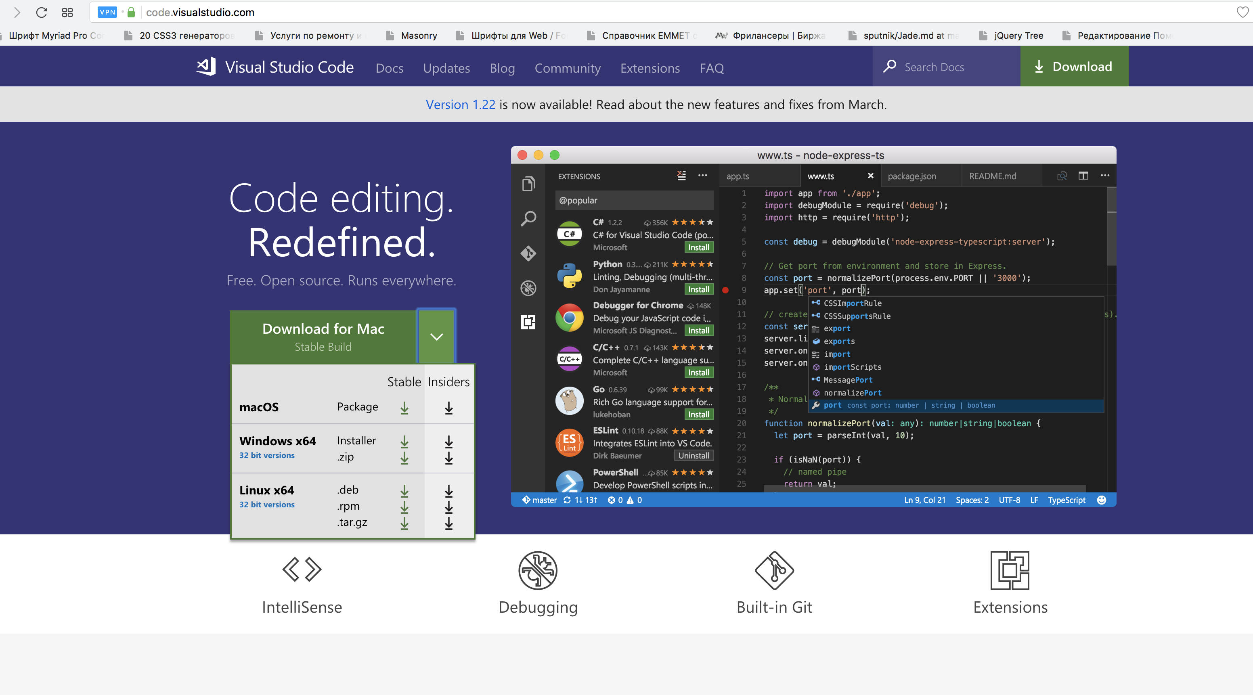Click the Stable column header
This screenshot has width=1253, height=695.
(x=404, y=382)
